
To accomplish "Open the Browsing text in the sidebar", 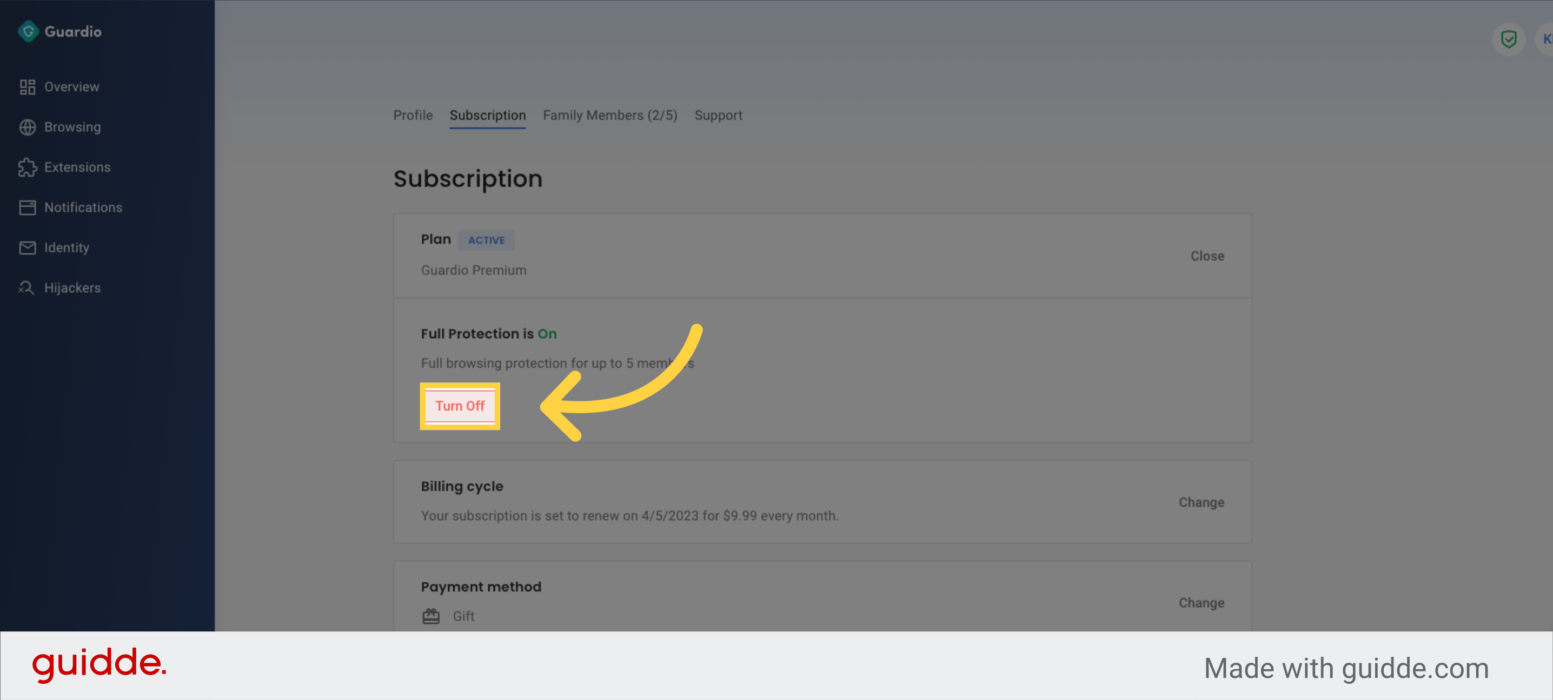I will click(x=72, y=127).
